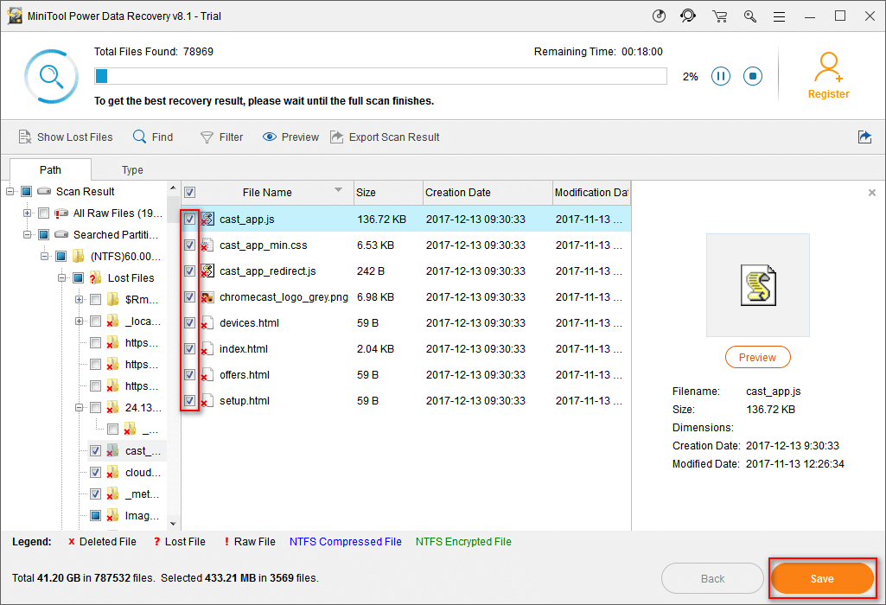This screenshot has height=605, width=886.
Task: Uncheck the index.html file checkbox
Action: coord(190,349)
